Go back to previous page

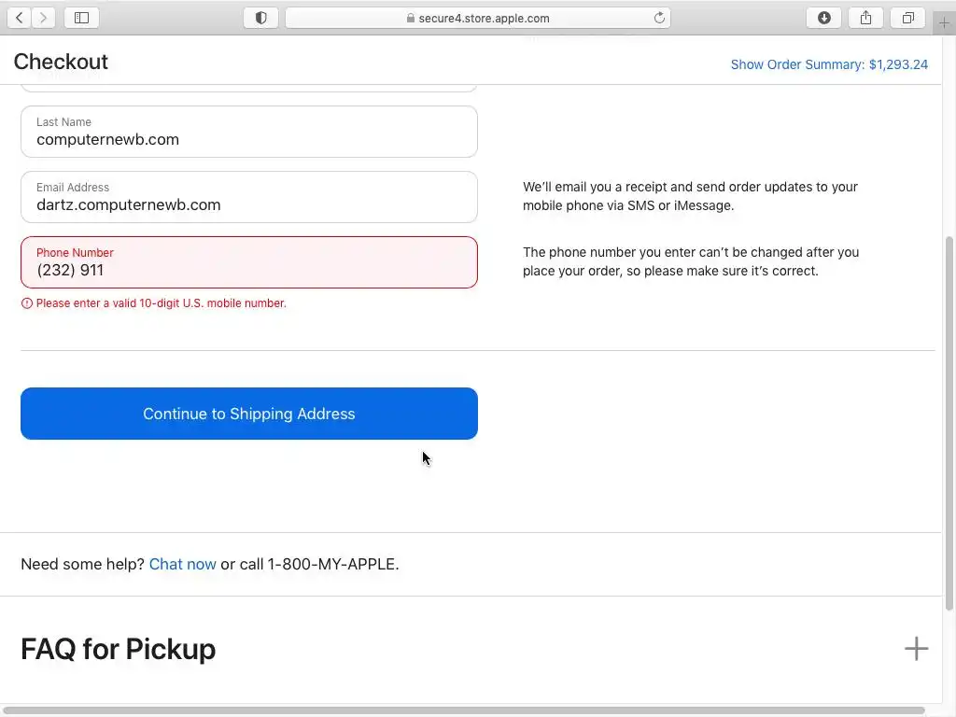pos(20,18)
